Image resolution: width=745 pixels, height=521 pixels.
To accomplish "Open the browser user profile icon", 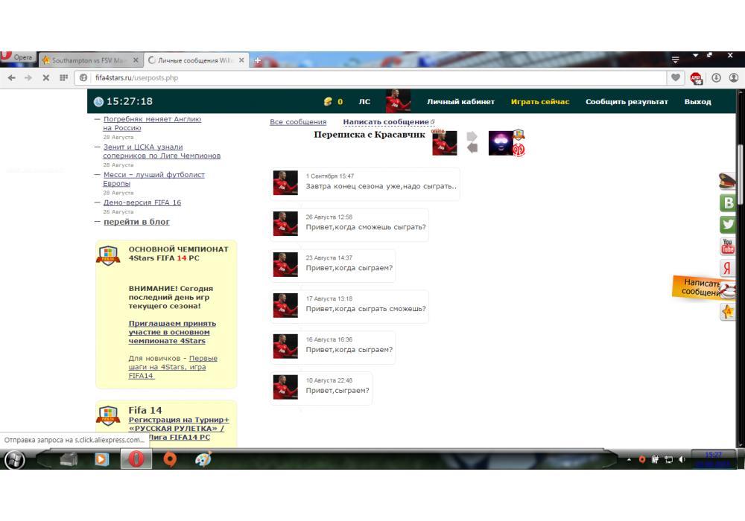I will pos(734,77).
